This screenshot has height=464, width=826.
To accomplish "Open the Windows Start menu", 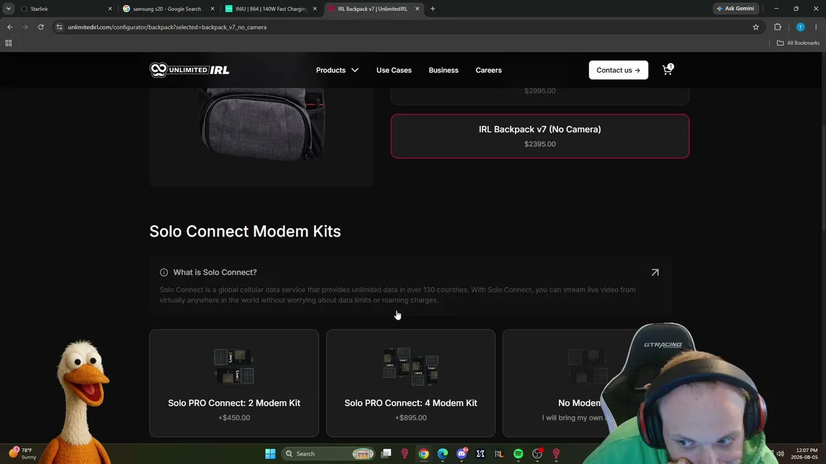I will point(270,454).
